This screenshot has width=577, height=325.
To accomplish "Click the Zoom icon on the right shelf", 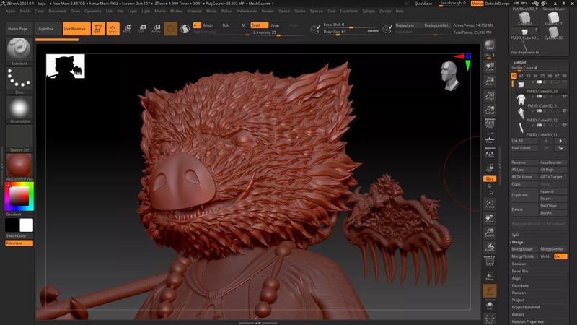I will [490, 80].
